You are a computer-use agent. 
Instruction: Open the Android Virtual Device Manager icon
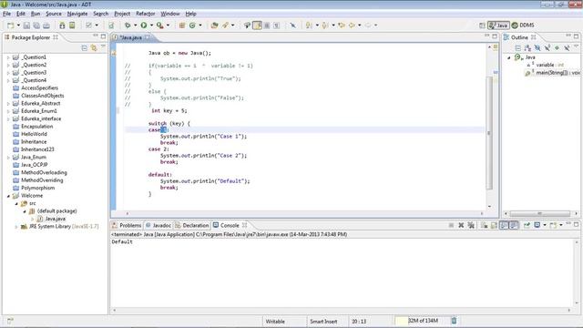[x=72, y=26]
